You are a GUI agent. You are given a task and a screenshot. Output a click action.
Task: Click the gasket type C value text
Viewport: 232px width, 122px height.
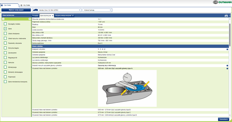pyautogui.click(x=114, y=112)
